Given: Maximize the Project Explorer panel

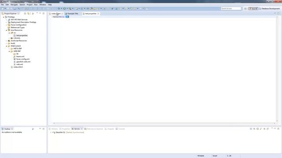Looking at the screenshot, I should point(44,14).
